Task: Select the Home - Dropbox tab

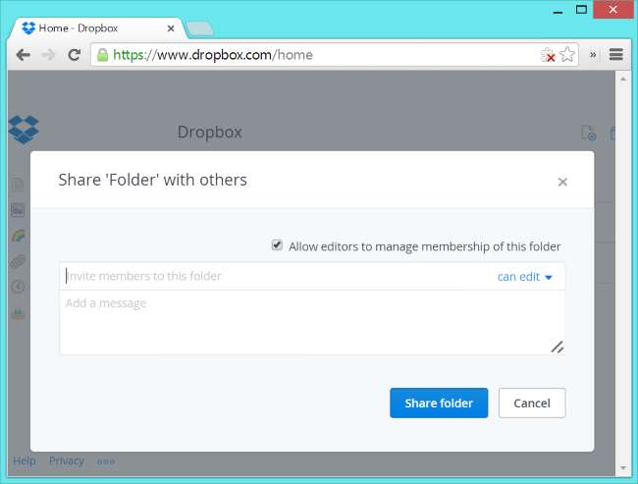Action: tap(97, 28)
